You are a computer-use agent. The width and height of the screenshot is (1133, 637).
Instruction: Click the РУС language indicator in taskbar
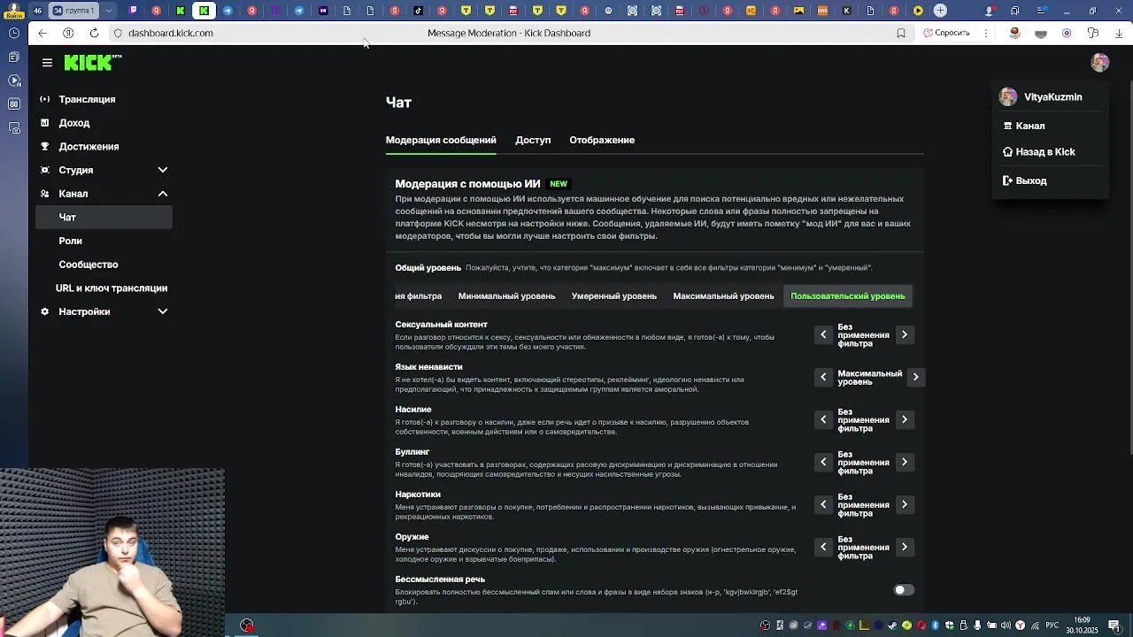tap(1052, 625)
